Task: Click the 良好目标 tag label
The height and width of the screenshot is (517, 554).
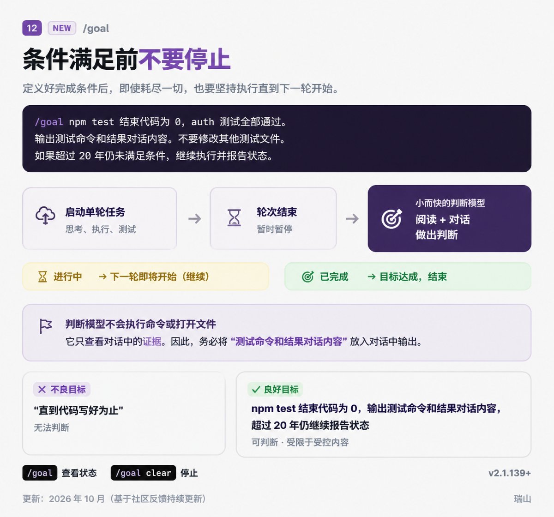Action: (281, 390)
